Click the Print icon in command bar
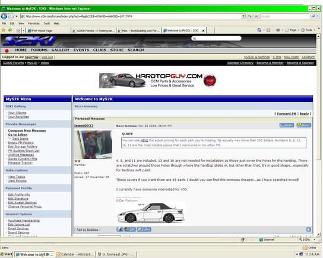 click(x=278, y=30)
